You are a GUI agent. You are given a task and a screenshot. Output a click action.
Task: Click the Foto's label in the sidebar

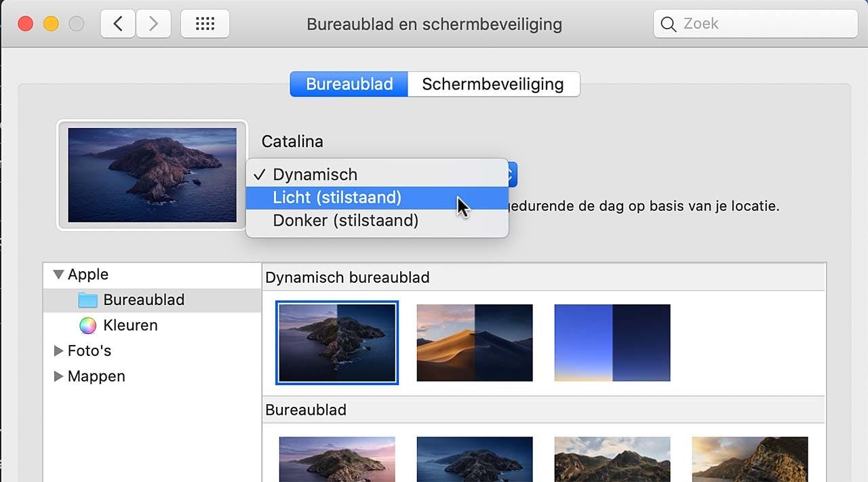point(90,350)
